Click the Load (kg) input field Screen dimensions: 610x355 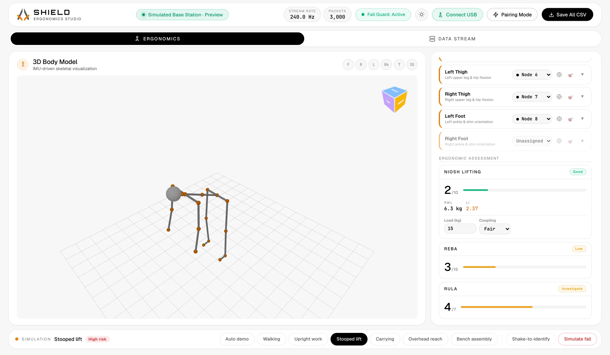460,229
